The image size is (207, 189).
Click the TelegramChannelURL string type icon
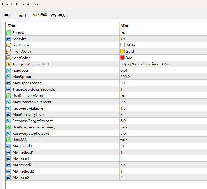tap(9, 64)
